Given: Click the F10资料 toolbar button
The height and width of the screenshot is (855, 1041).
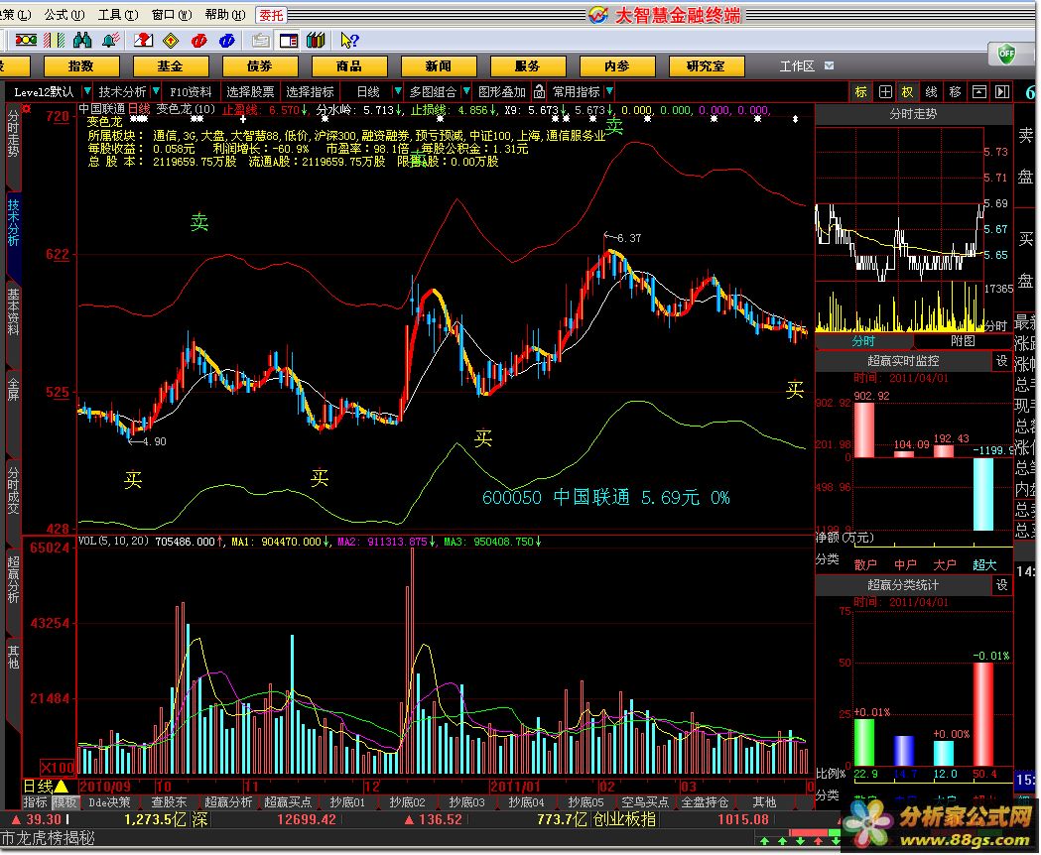Looking at the screenshot, I should pyautogui.click(x=191, y=91).
